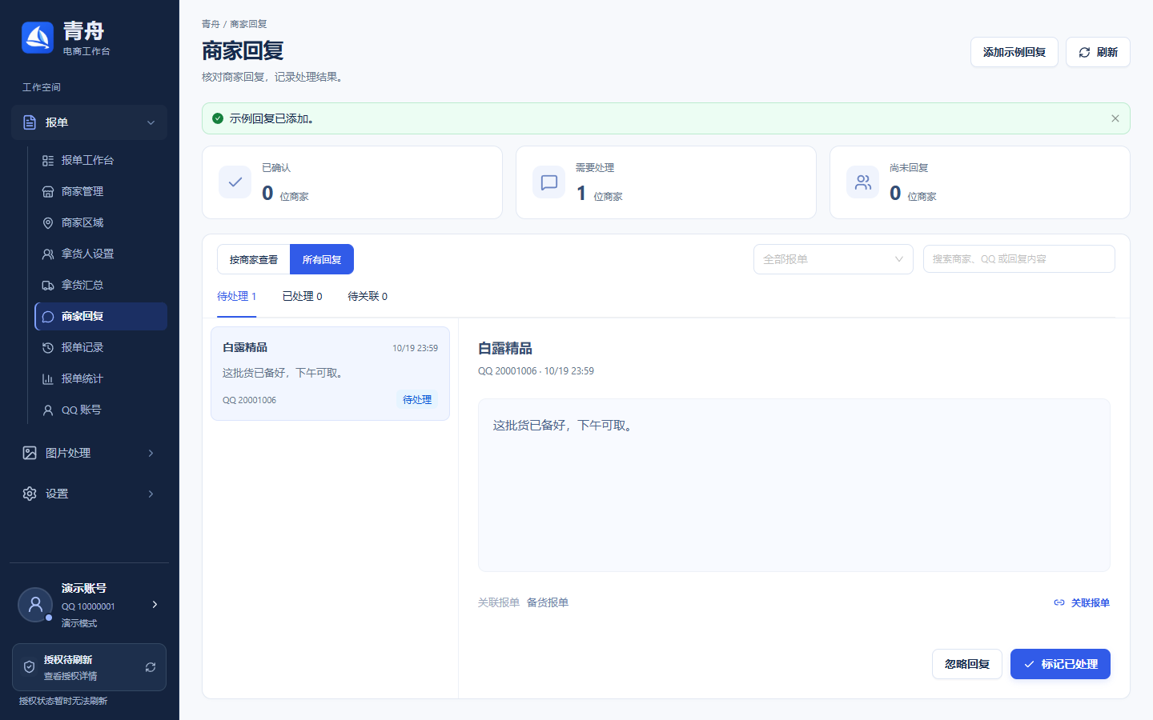1153x720 pixels.
Task: Click the reply text box content
Action: tap(794, 485)
